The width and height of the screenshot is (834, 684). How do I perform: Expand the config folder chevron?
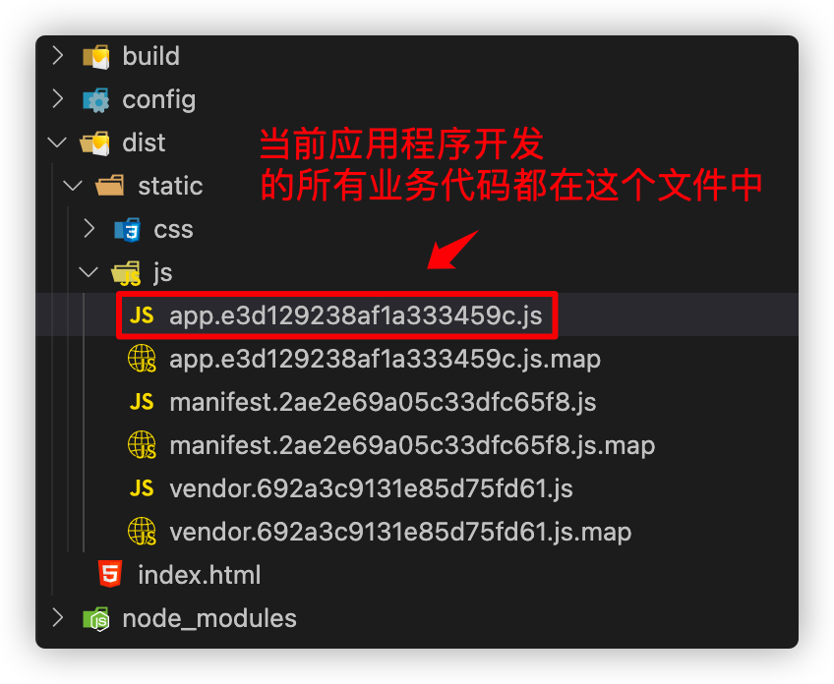tap(57, 99)
